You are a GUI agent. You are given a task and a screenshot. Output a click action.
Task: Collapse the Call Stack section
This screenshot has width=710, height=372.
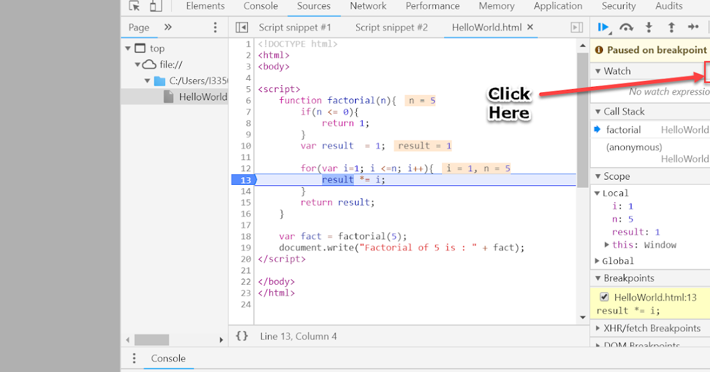point(598,112)
